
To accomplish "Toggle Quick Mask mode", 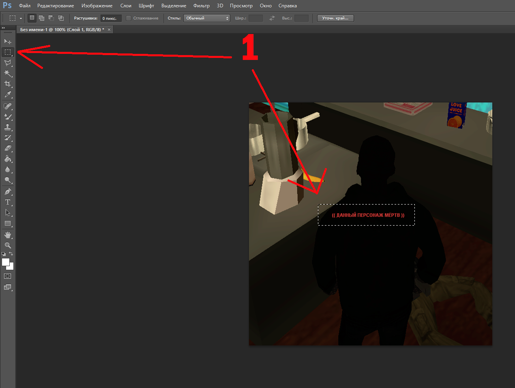I will pyautogui.click(x=7, y=276).
